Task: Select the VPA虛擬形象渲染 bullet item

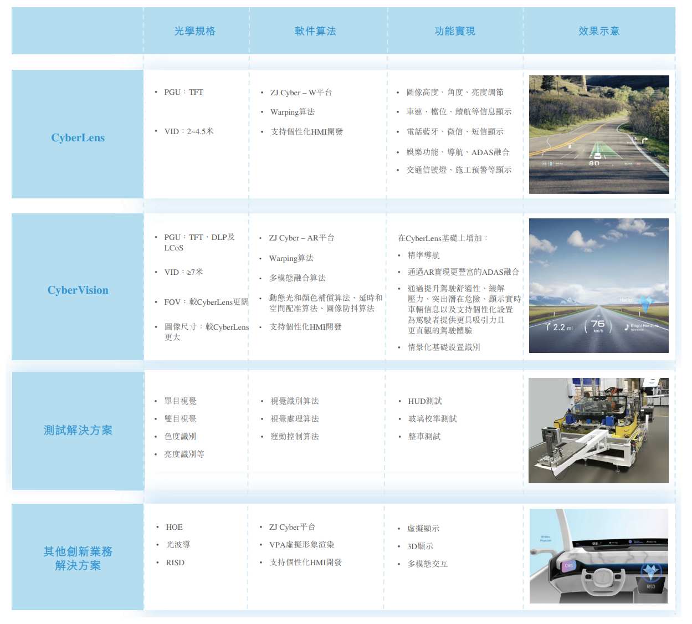Action: click(301, 545)
